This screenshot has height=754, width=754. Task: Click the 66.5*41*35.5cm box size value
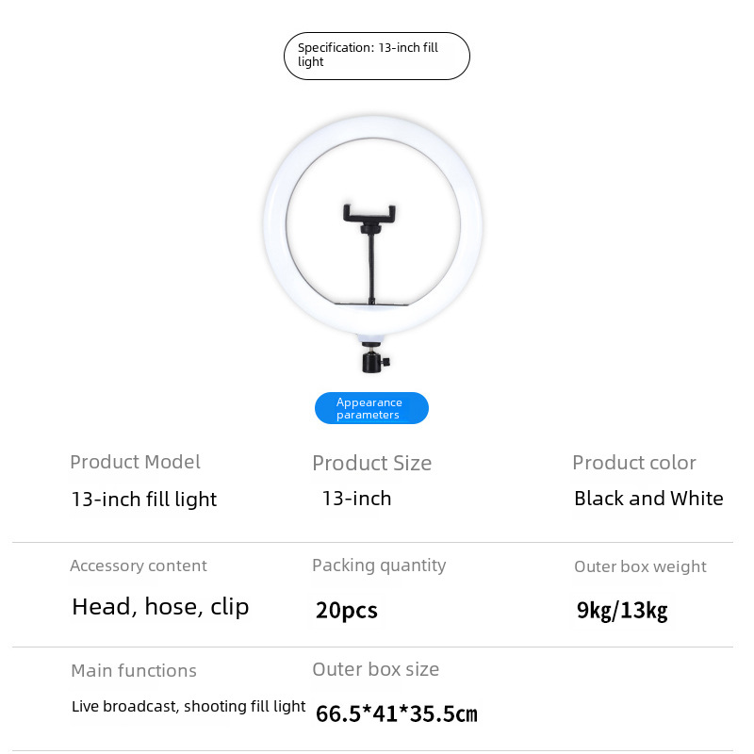coord(396,713)
